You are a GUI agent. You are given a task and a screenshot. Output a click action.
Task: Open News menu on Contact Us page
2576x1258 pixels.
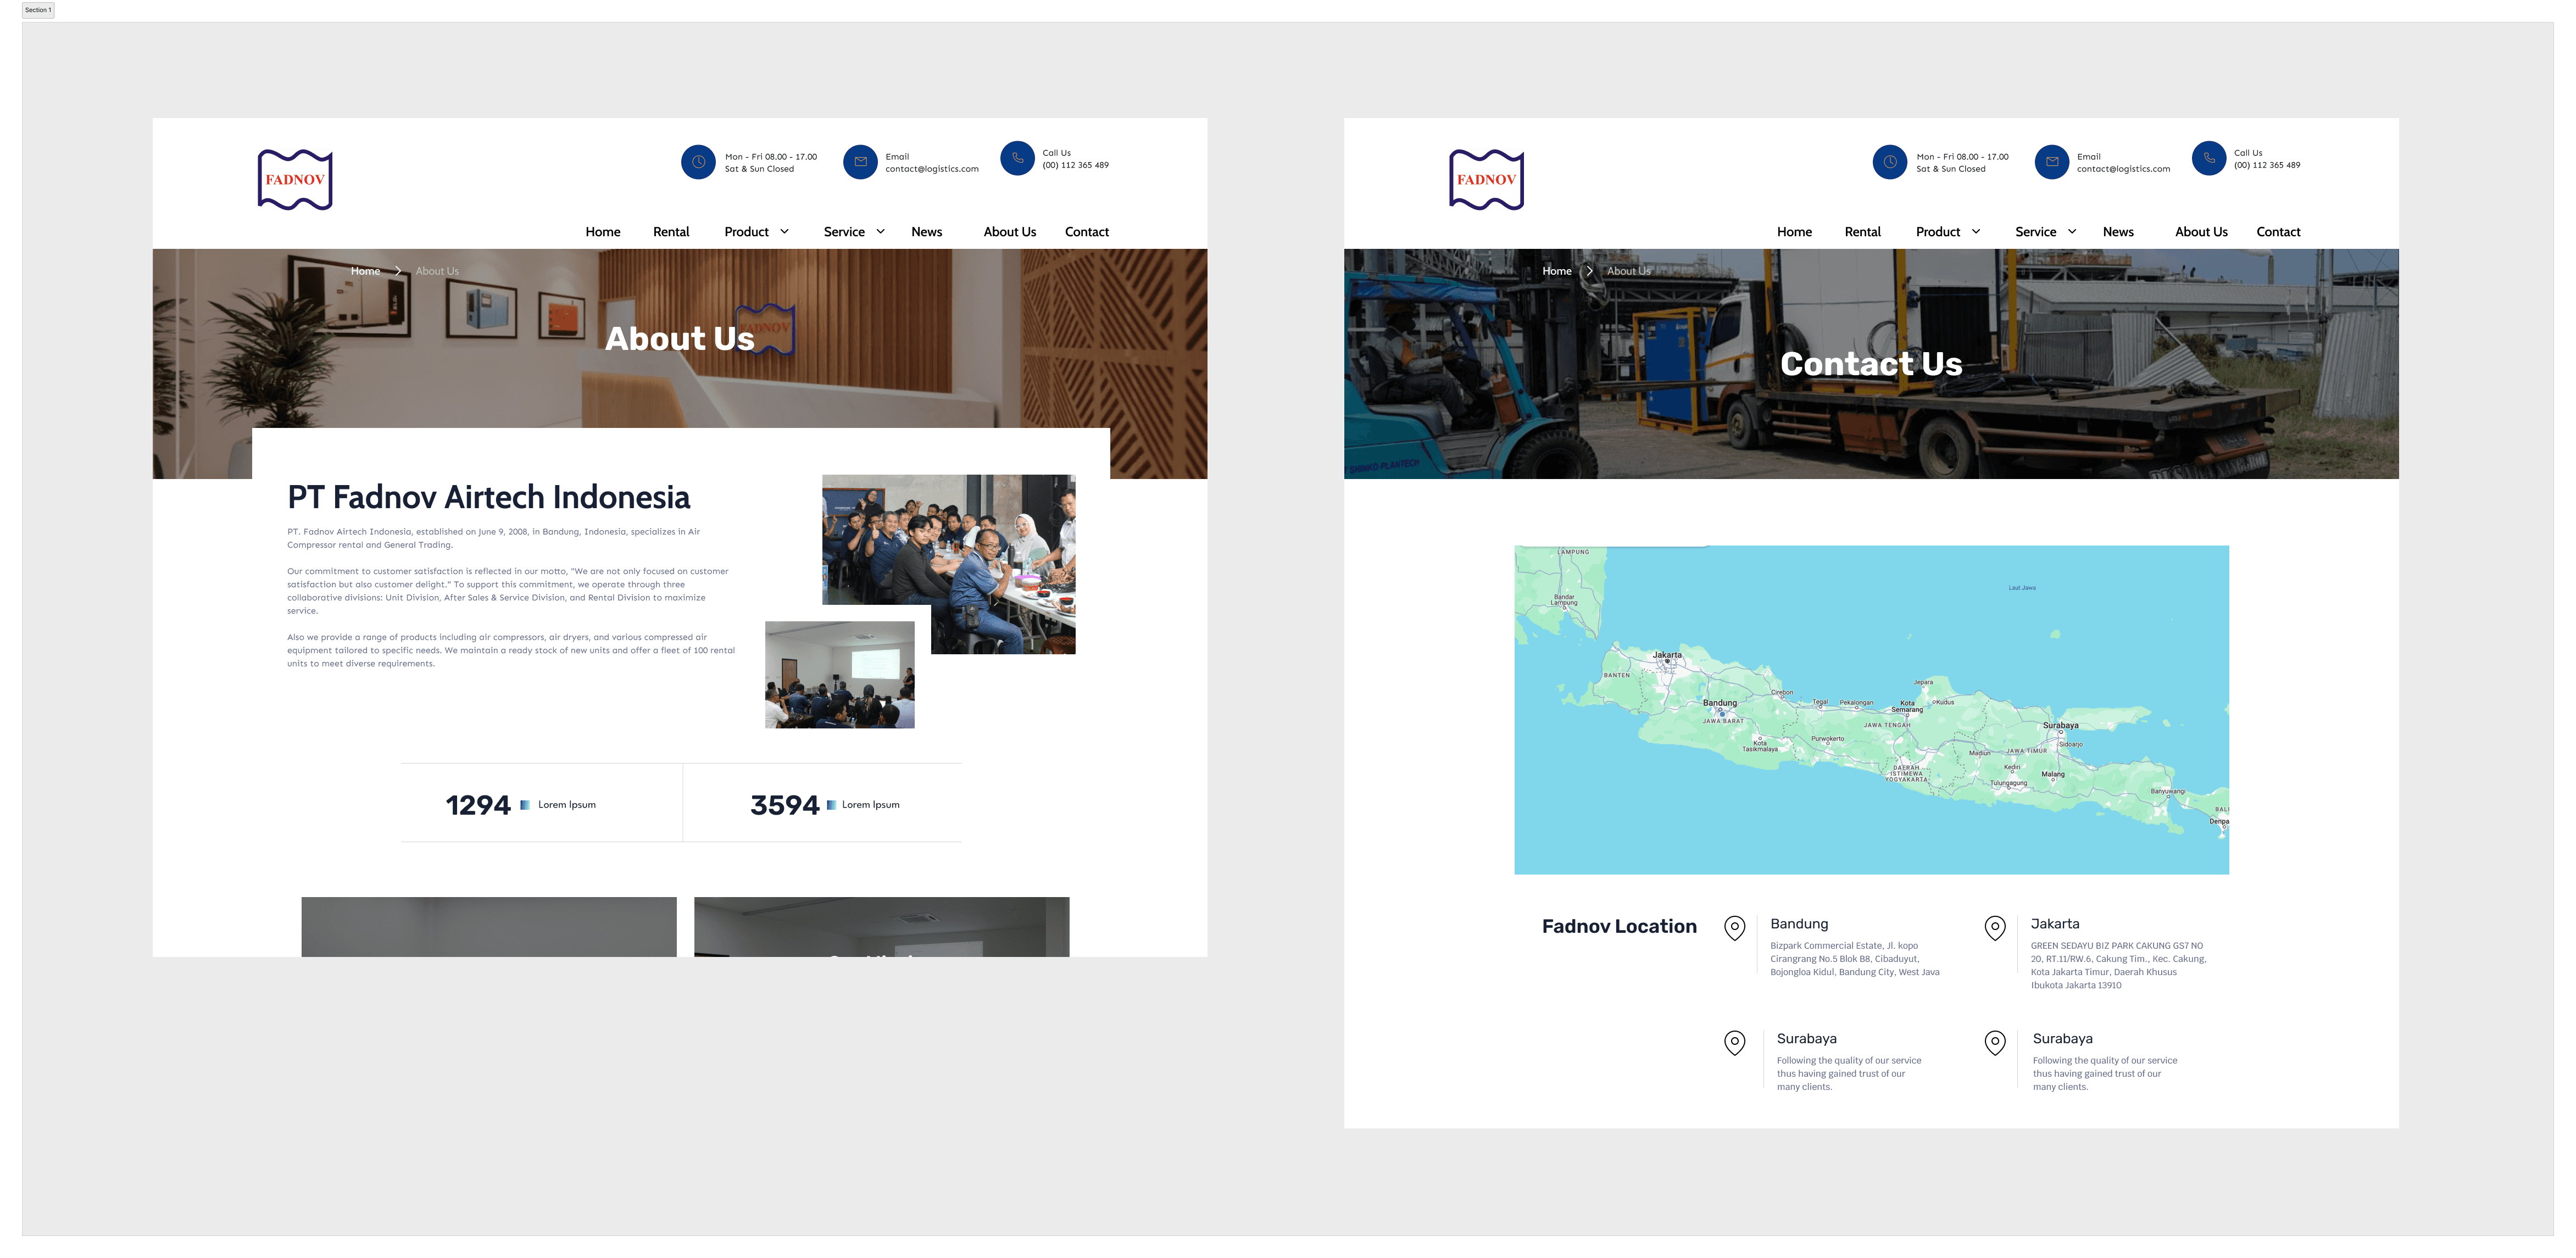coord(2118,232)
